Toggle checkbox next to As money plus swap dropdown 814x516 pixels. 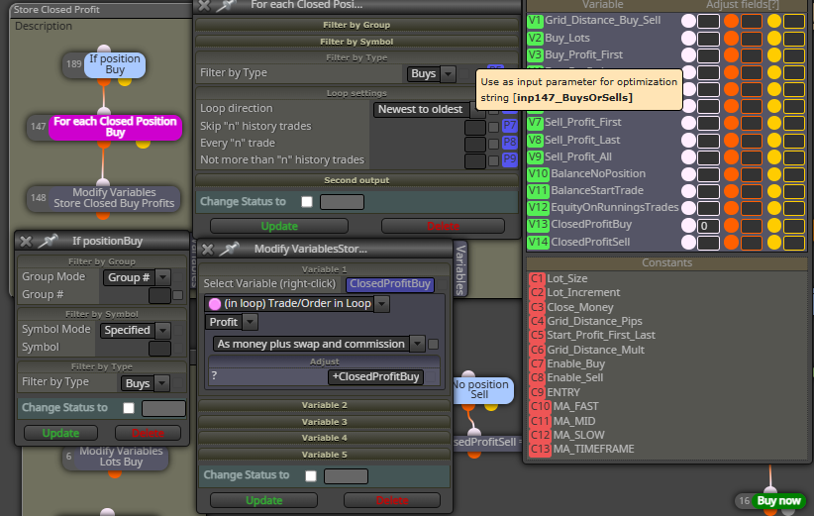[433, 345]
